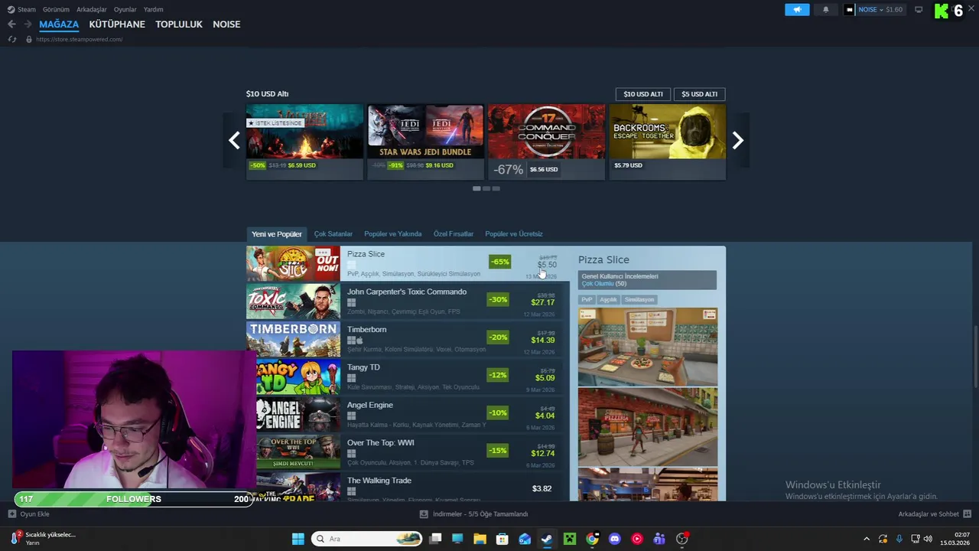Open the wishlisted campfire game card
Image resolution: width=979 pixels, height=551 pixels.
tap(304, 142)
